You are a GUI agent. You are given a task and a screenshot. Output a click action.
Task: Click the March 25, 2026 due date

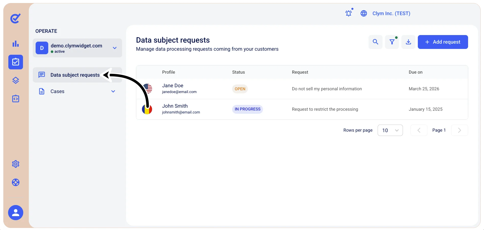(424, 89)
